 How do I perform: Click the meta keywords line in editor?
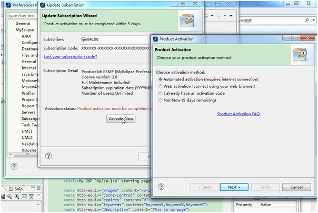tap(136, 205)
